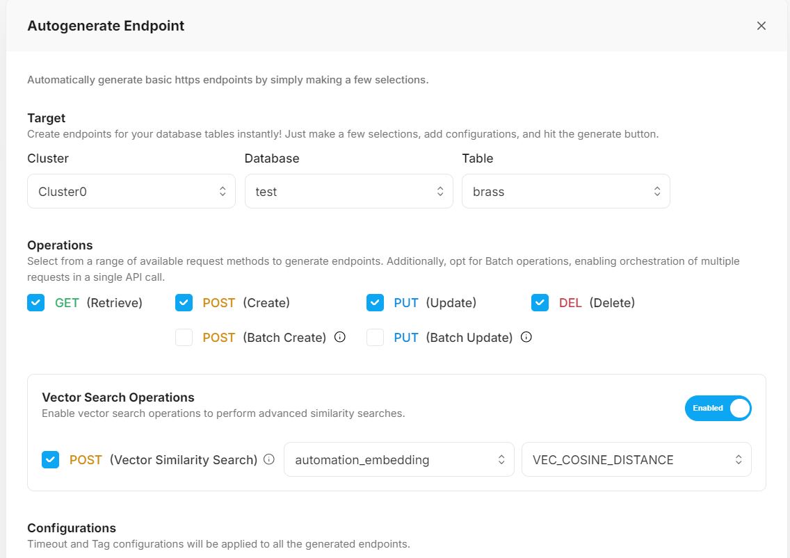This screenshot has height=558, width=790.
Task: Enable the PUT (Batch Update) checkbox
Action: [x=375, y=337]
